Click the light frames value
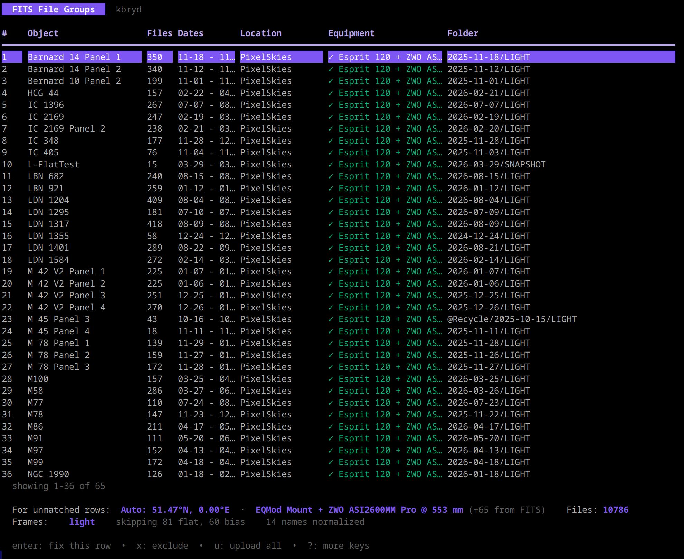The height and width of the screenshot is (559, 684). 82,522
